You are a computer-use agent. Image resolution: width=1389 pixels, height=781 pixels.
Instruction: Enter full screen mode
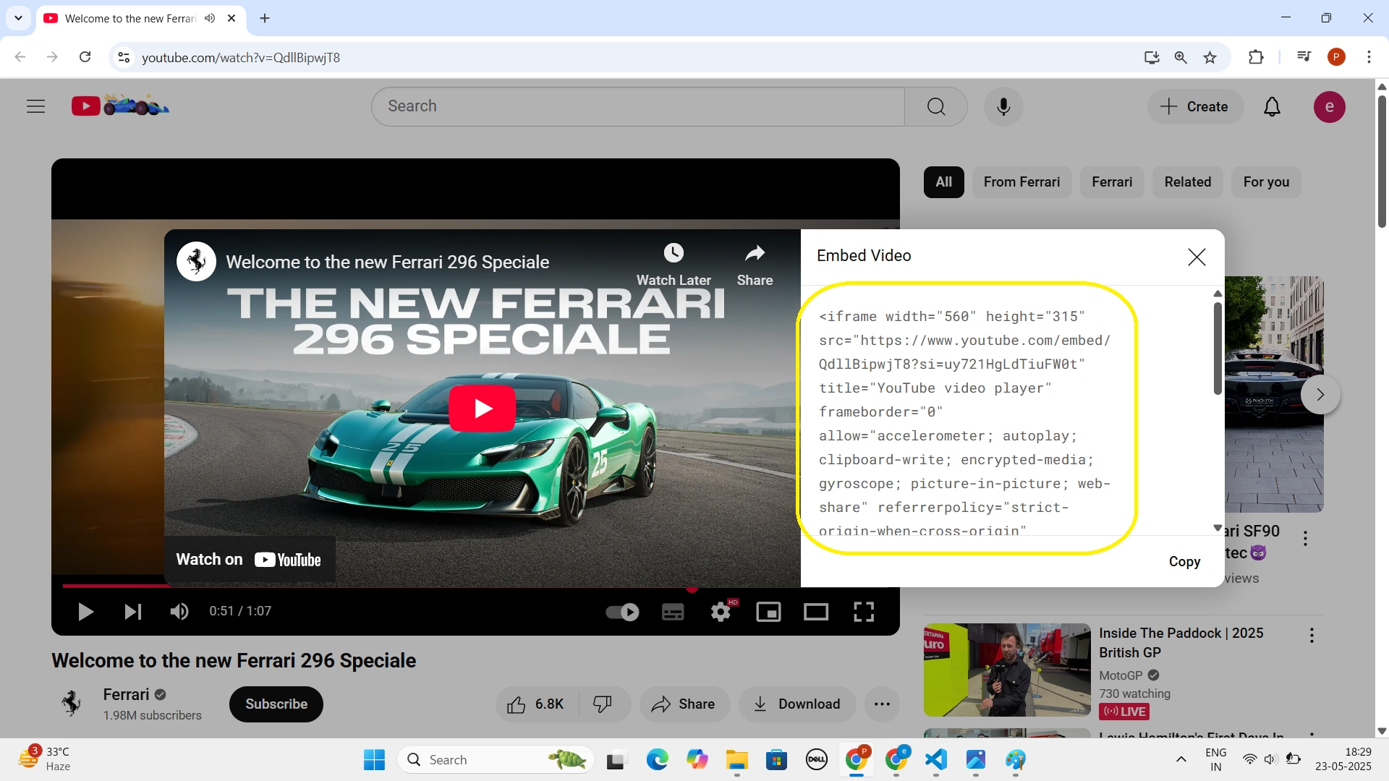[x=864, y=612]
